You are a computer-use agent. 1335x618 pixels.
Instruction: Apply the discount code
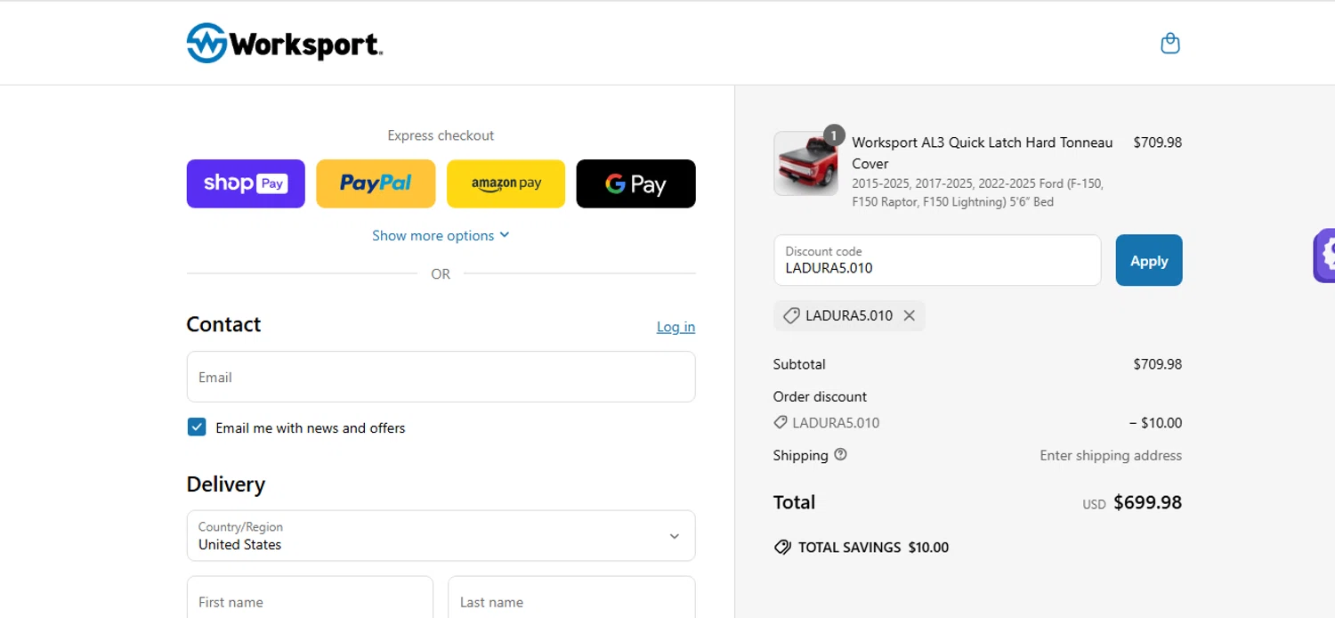[x=1149, y=260]
